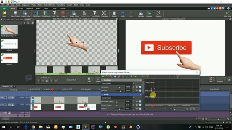Click the Transition toolbar icon

pos(104,13)
